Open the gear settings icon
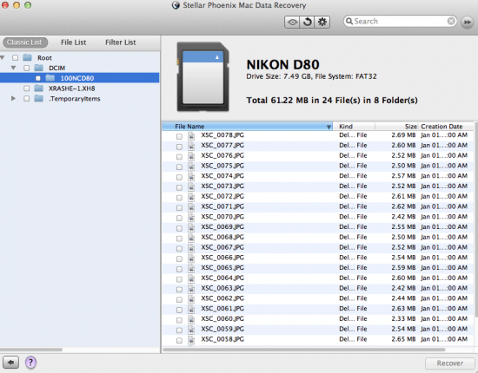 (x=322, y=22)
